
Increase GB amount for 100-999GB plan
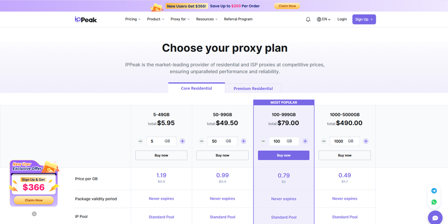click(x=305, y=141)
